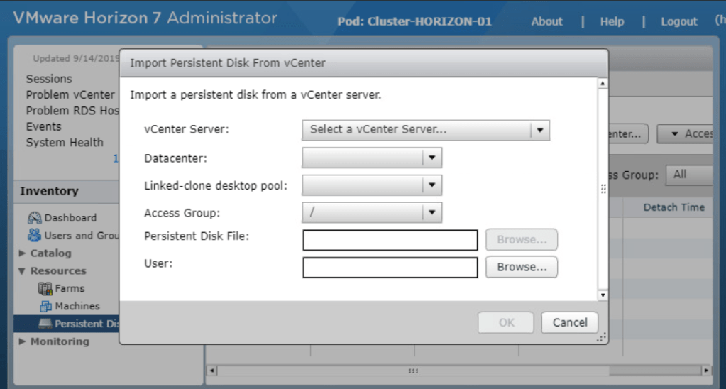This screenshot has height=389, width=726.
Task: Open the Datacenter dropdown
Action: click(431, 158)
